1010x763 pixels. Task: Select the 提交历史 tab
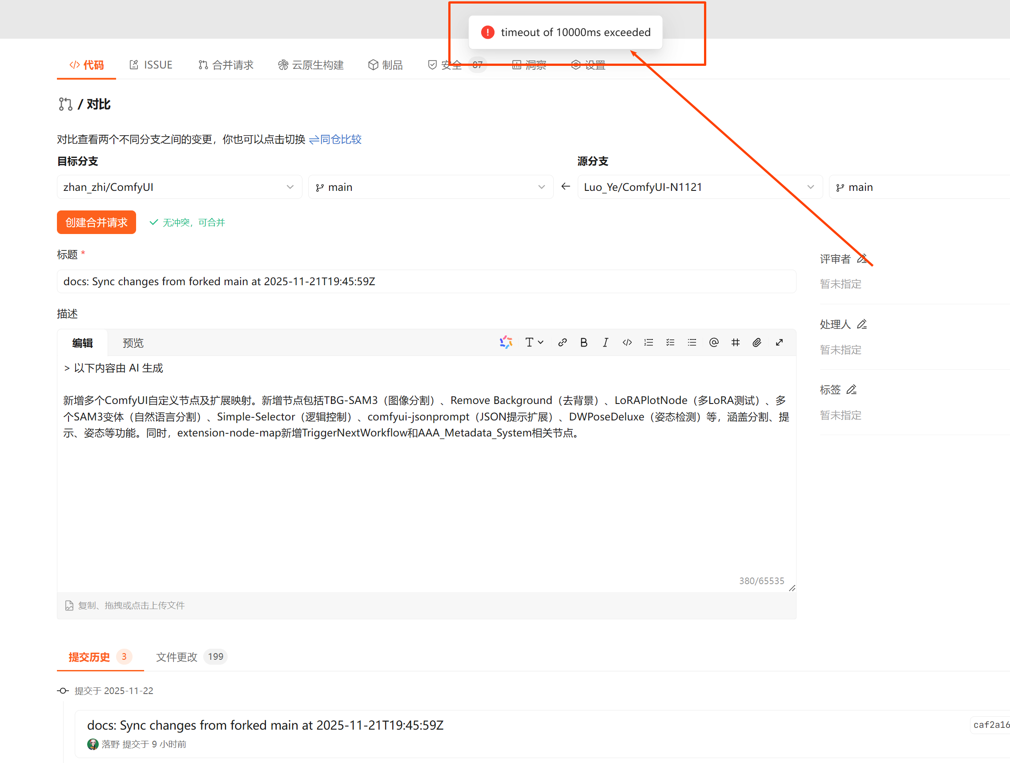click(100, 657)
